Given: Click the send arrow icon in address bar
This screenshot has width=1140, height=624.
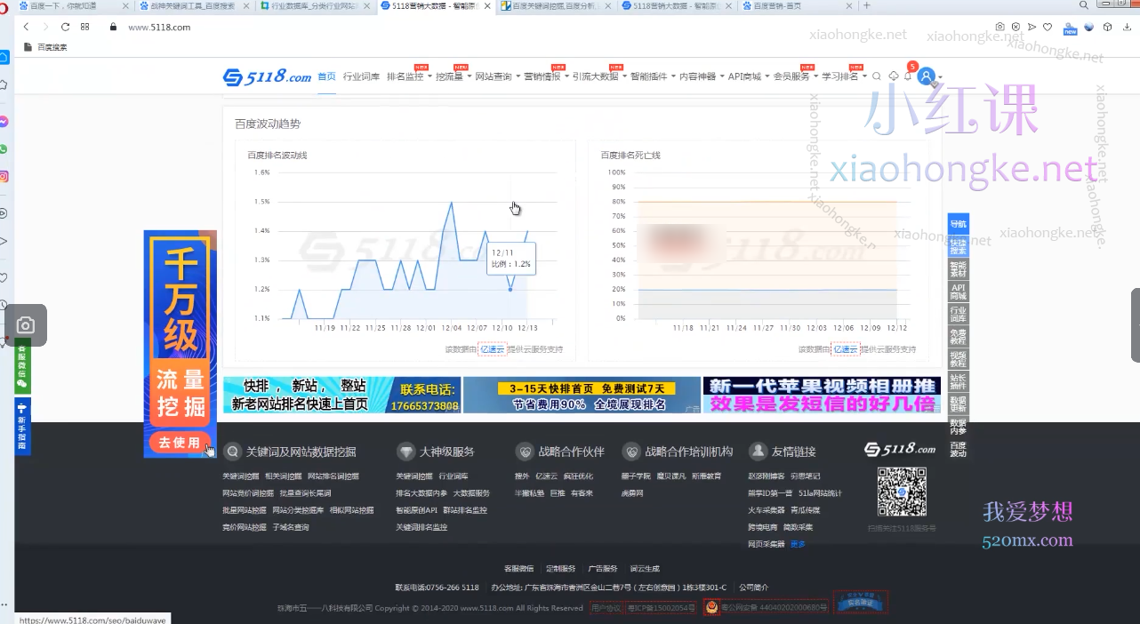Looking at the screenshot, I should click(1032, 27).
